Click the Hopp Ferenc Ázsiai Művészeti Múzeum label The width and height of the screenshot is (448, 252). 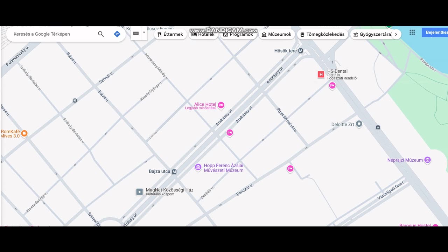tap(224, 168)
